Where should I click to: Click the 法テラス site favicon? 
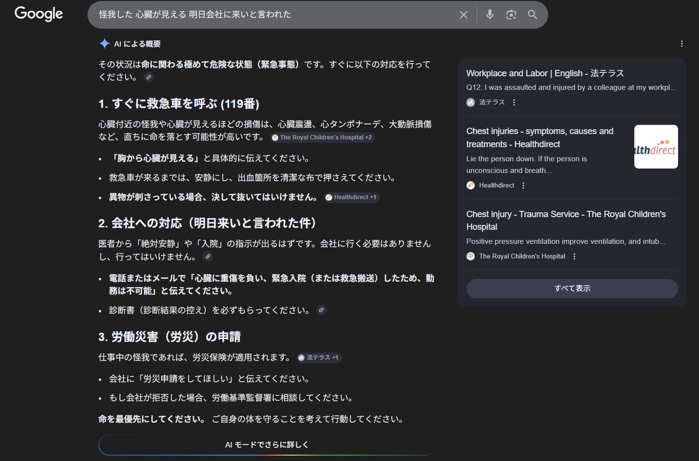click(471, 102)
